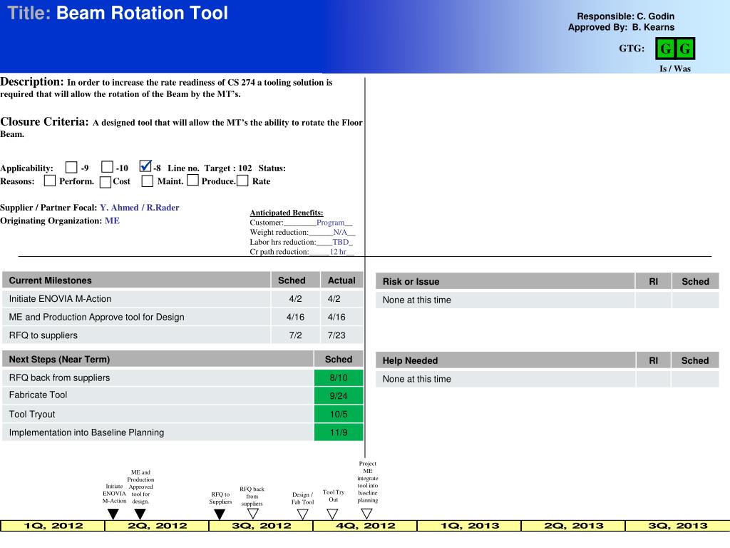The image size is (730, 548).
Task: Click the 'Target : 102' line number text
Action: point(228,168)
